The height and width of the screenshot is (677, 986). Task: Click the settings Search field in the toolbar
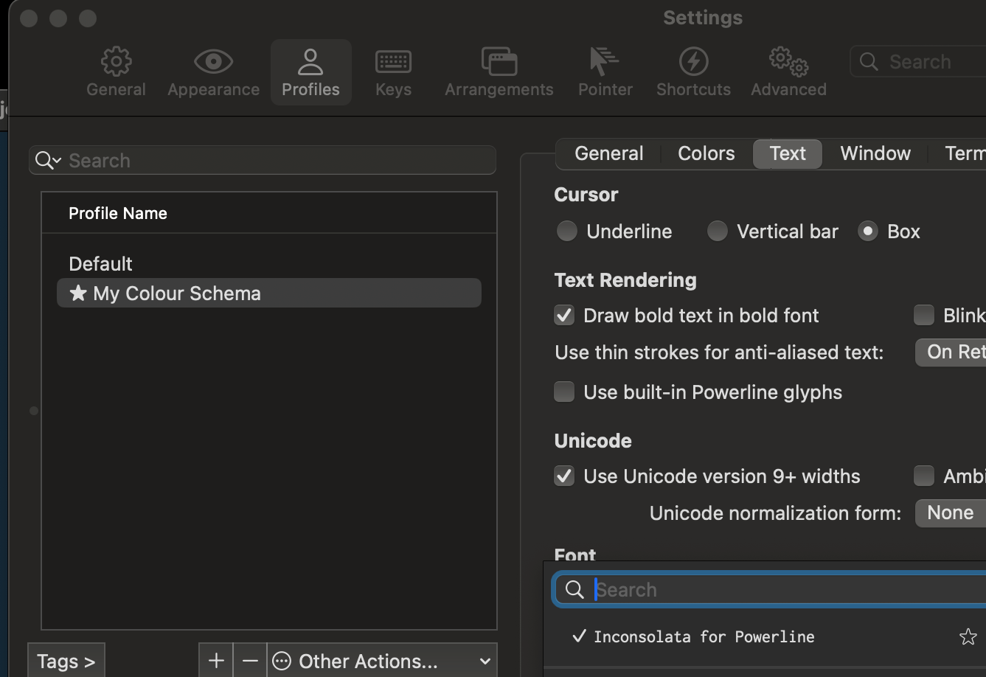[x=918, y=62]
